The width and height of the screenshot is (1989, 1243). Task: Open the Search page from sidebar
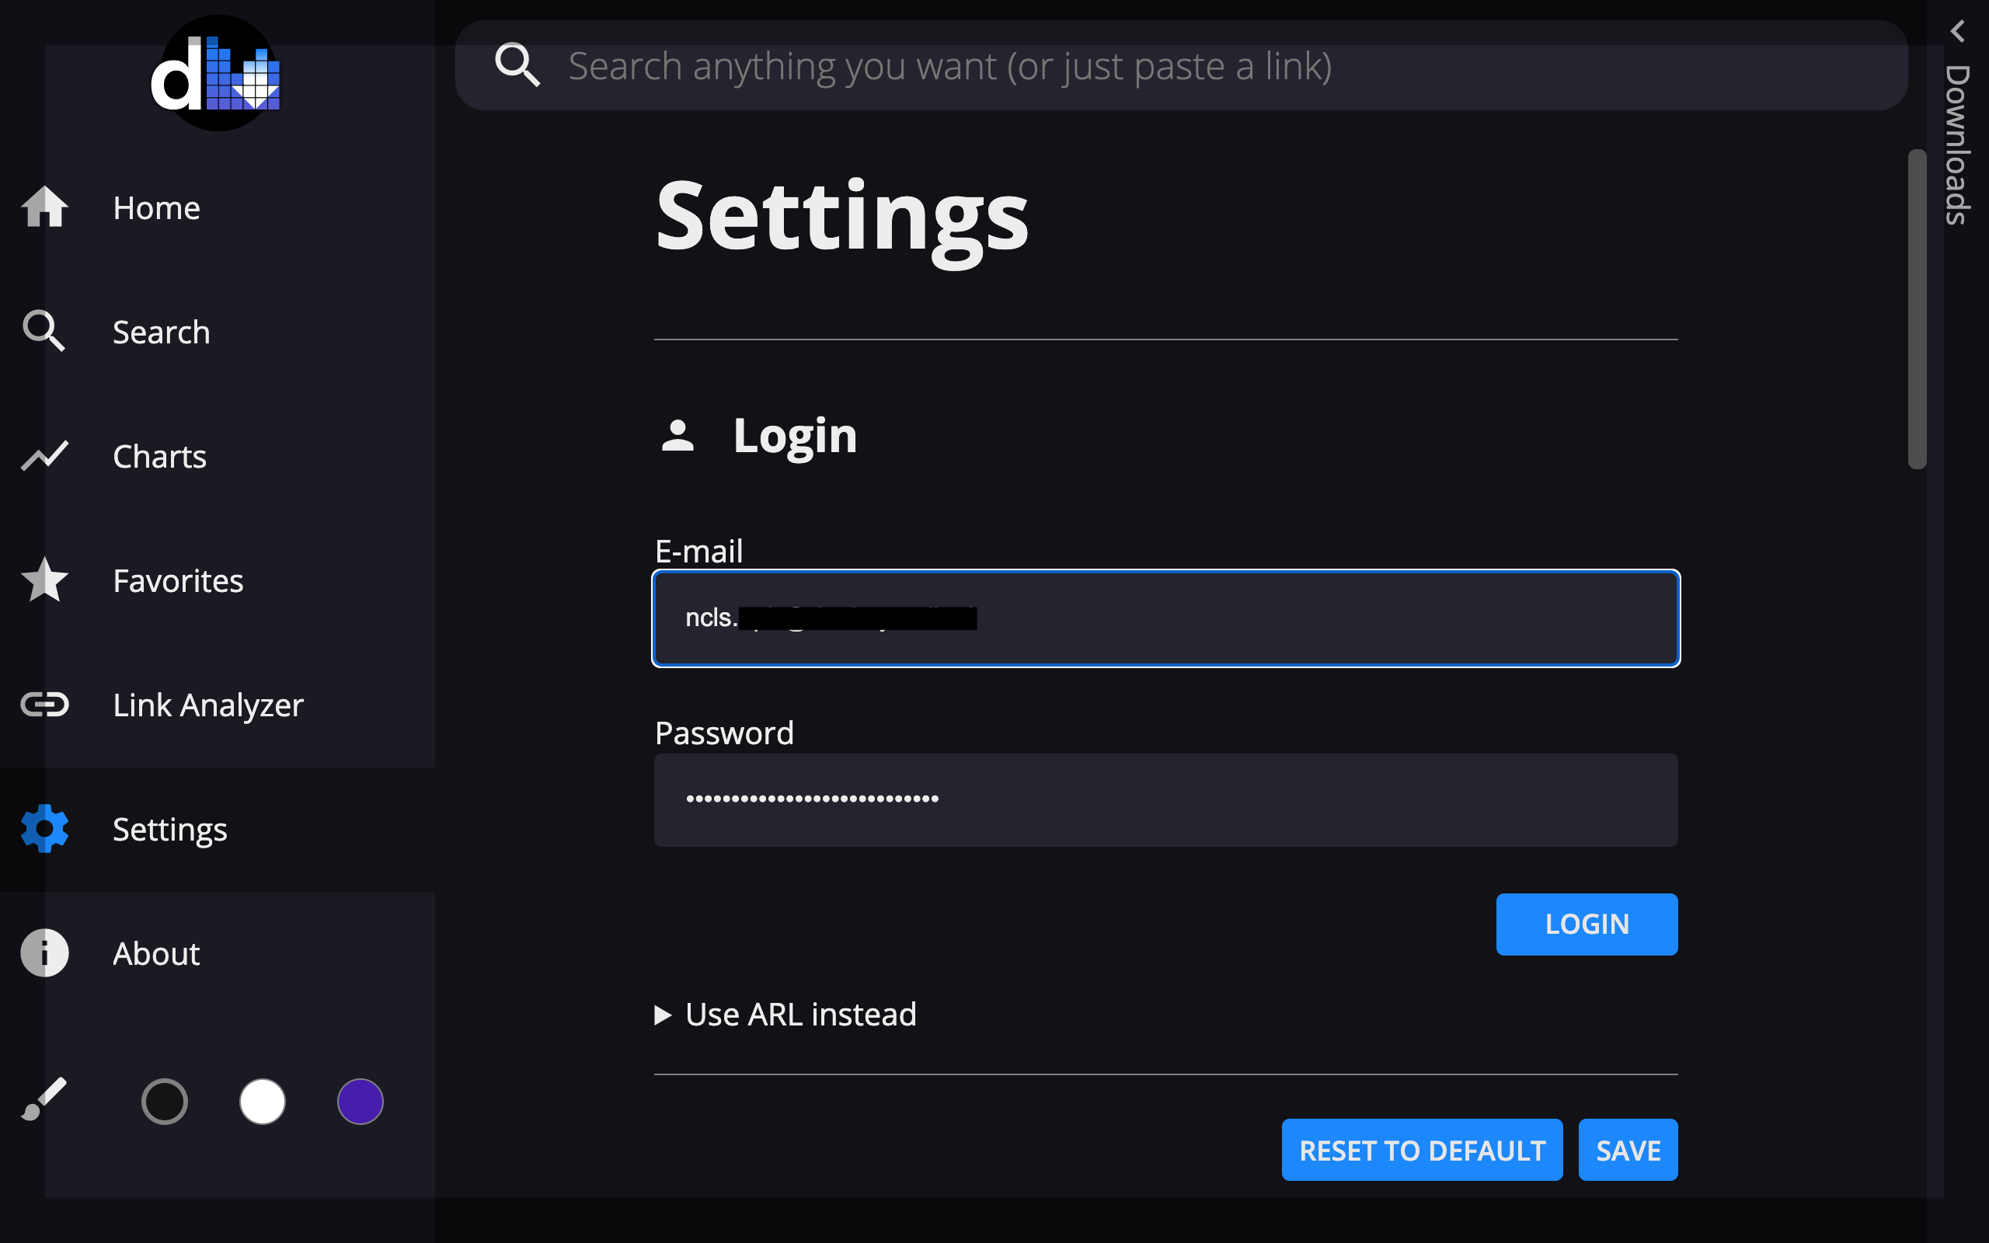tap(161, 333)
